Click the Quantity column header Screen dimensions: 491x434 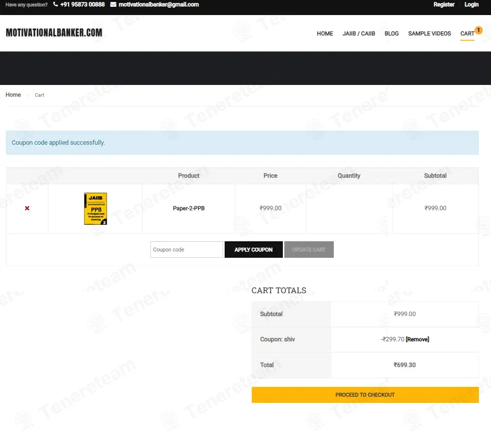349,176
